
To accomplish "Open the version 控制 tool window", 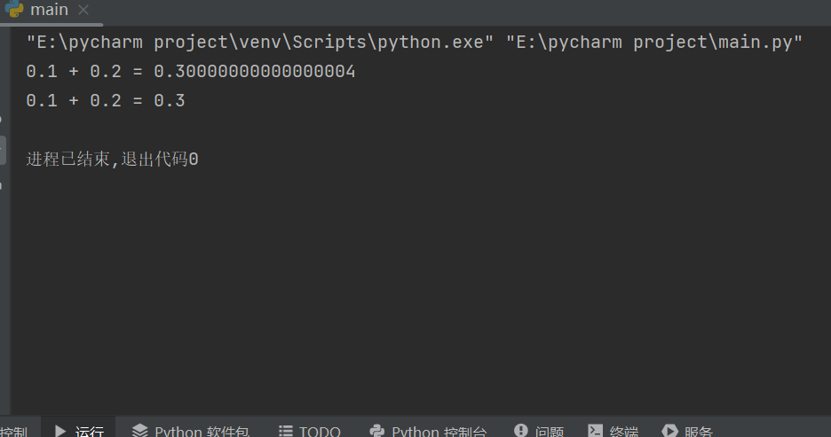I will [13, 432].
